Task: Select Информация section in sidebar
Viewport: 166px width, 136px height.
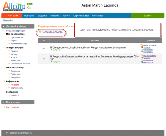Action: point(13,81)
